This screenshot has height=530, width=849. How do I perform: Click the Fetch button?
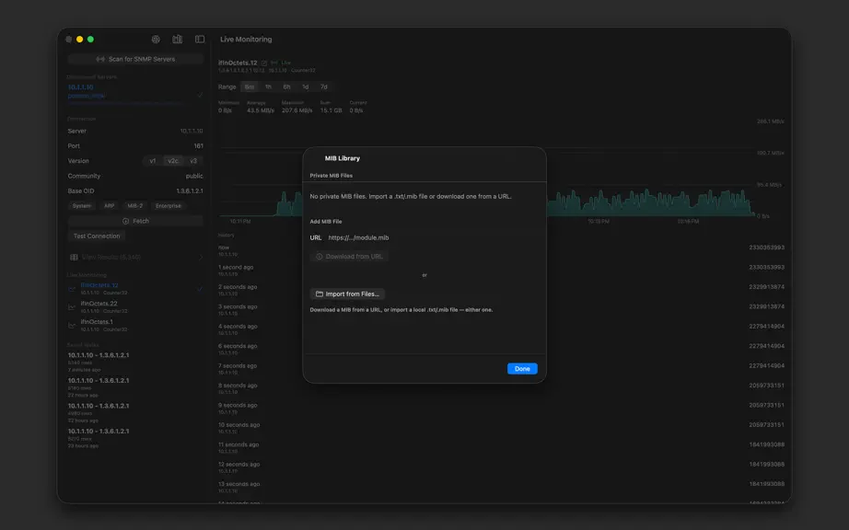coord(135,221)
